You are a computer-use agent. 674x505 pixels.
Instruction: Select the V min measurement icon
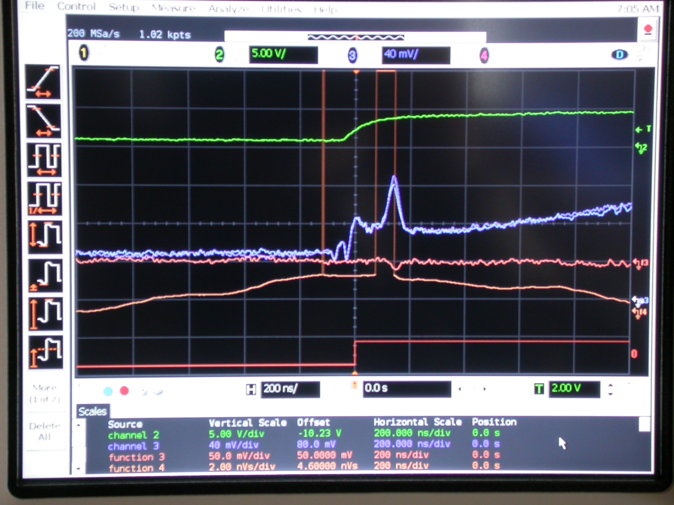45,276
